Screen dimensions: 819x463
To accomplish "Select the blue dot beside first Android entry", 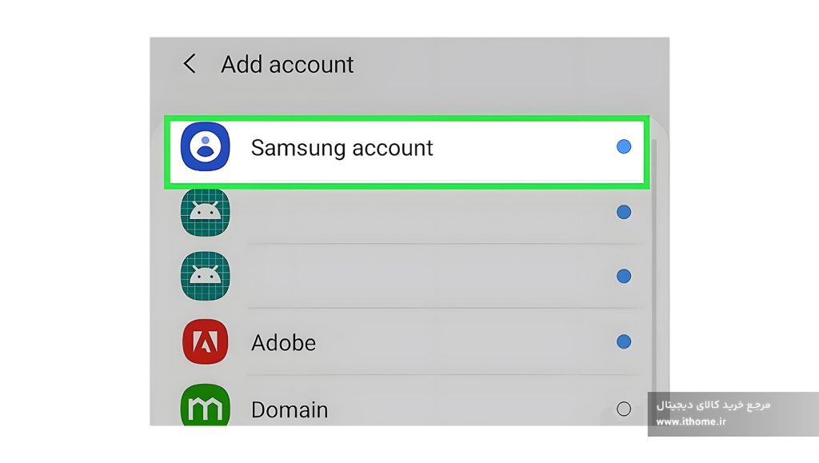I will click(624, 212).
